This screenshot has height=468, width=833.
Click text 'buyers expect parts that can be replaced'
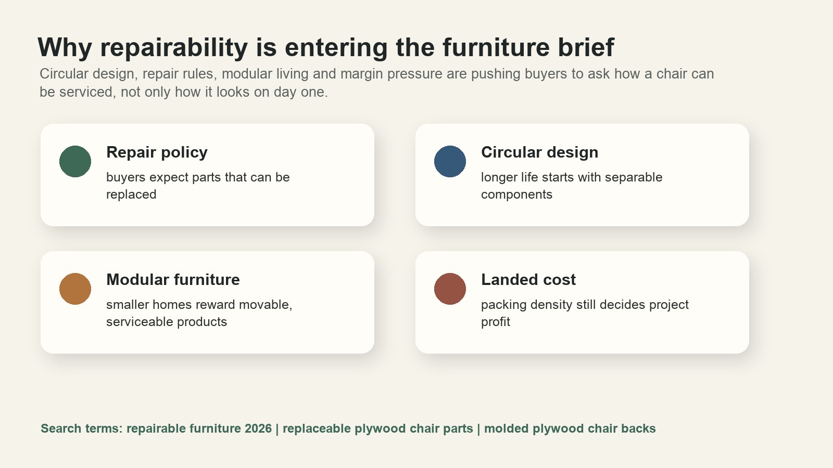click(198, 186)
